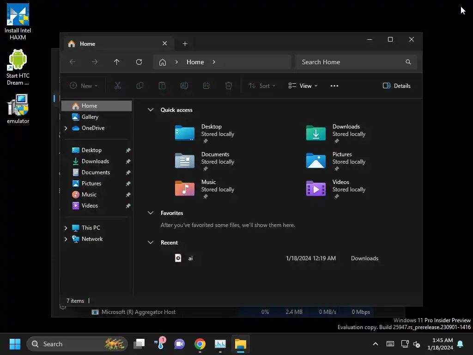473x355 pixels.
Task: Click the File Explorer taskbar icon
Action: point(241,344)
